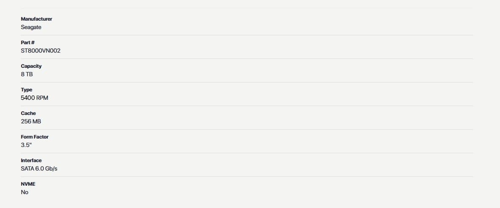Click the Manufacturer label
The image size is (500, 208).
tap(36, 19)
